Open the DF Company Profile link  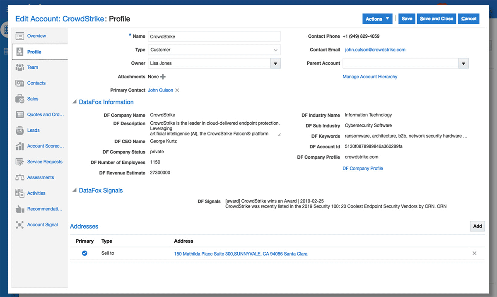click(x=363, y=169)
